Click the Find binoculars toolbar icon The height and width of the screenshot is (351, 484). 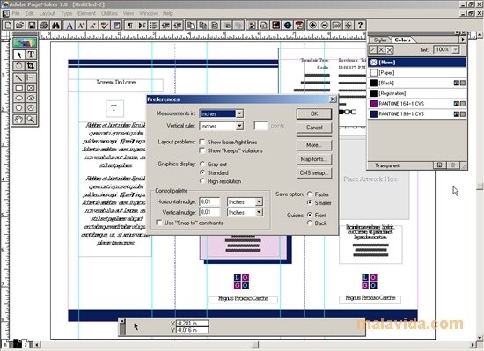click(55, 26)
